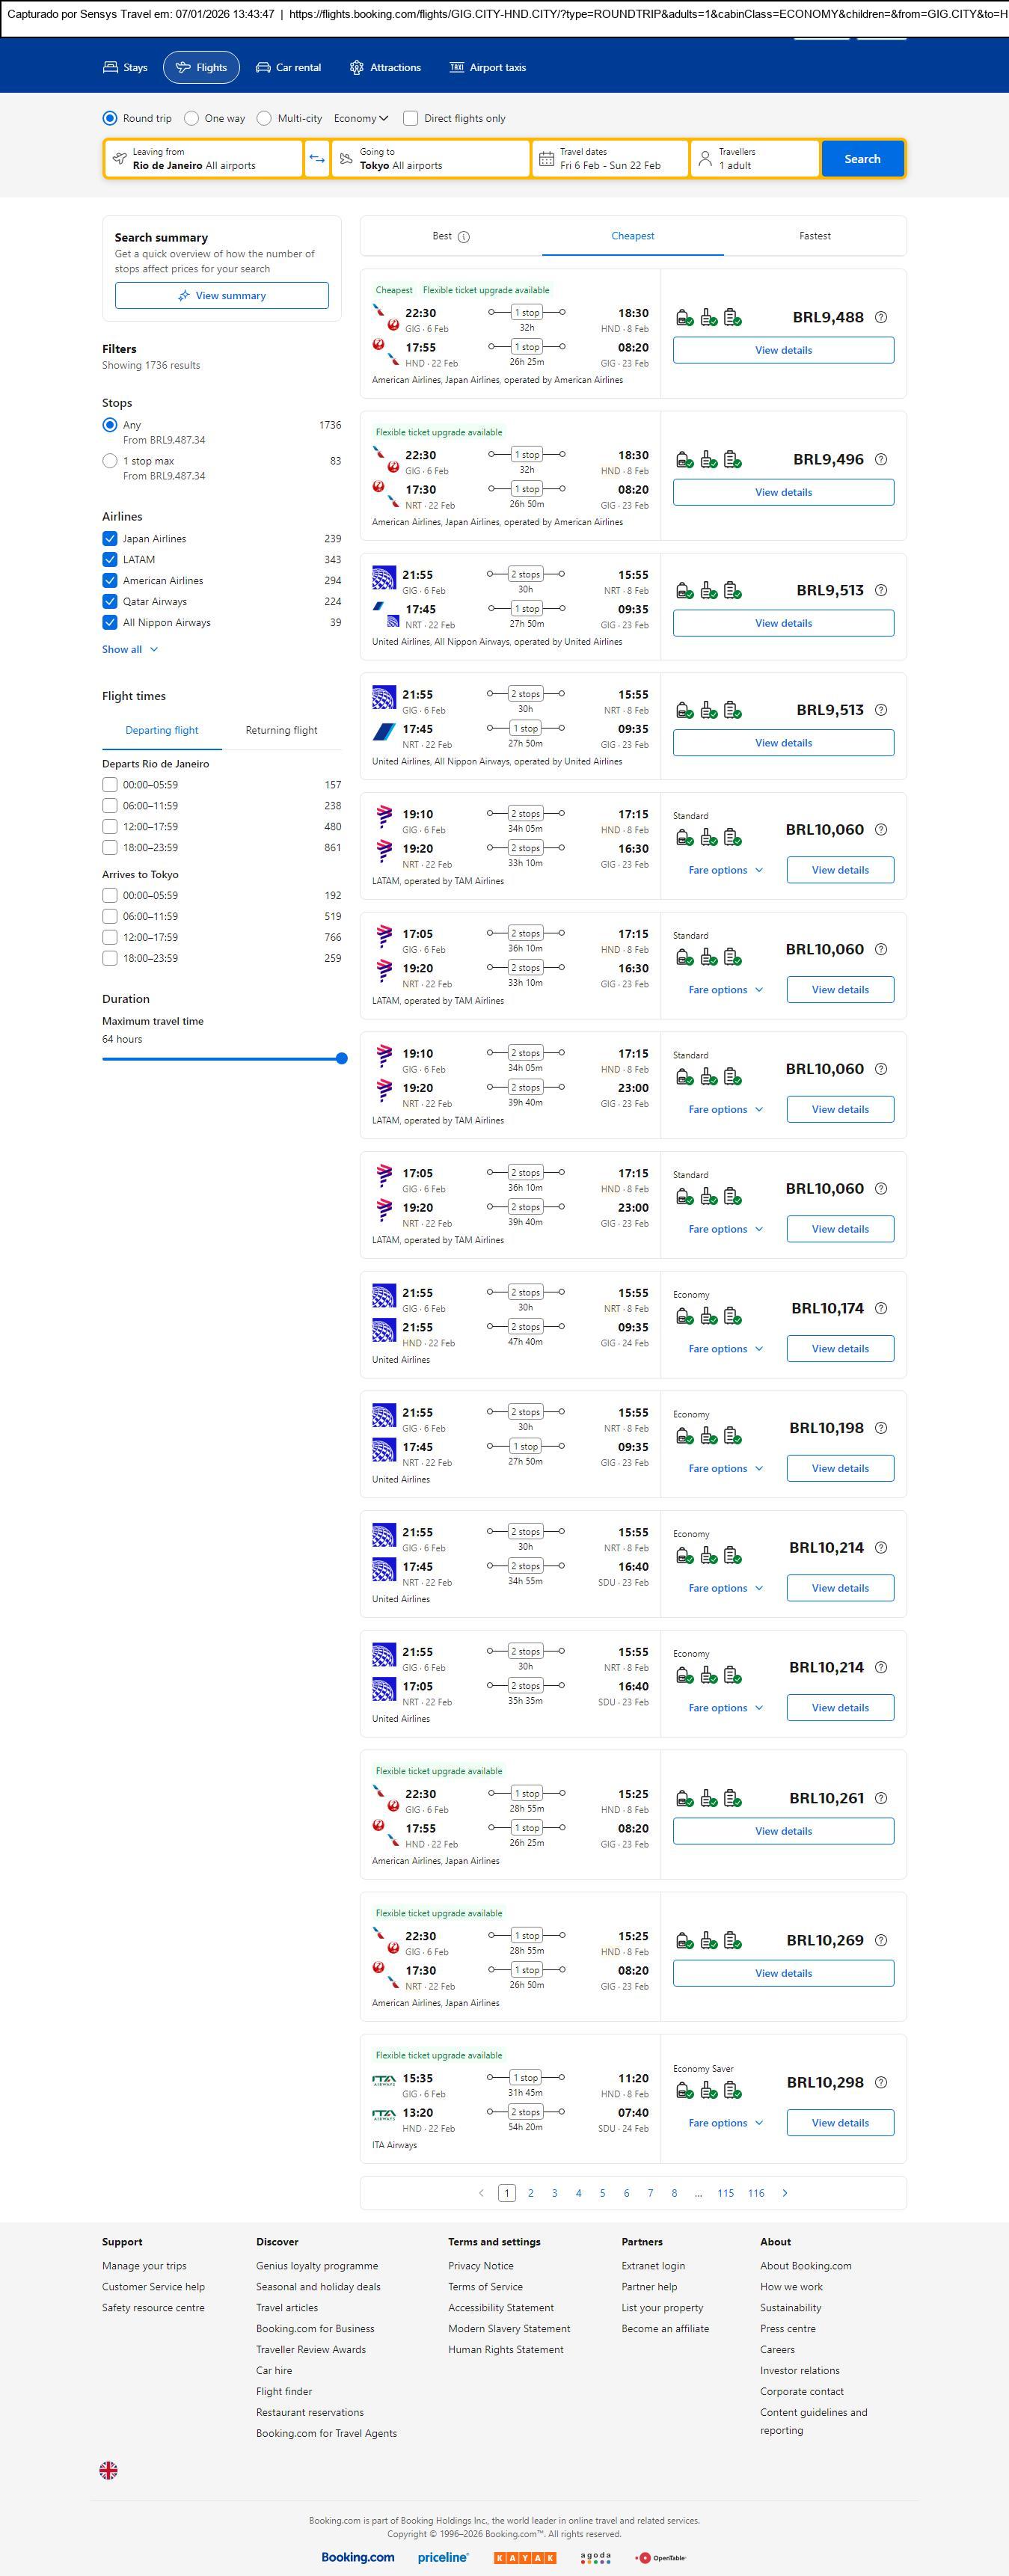1009x2576 pixels.
Task: Click the help icon next to BRL9,488 price
Action: 881,317
